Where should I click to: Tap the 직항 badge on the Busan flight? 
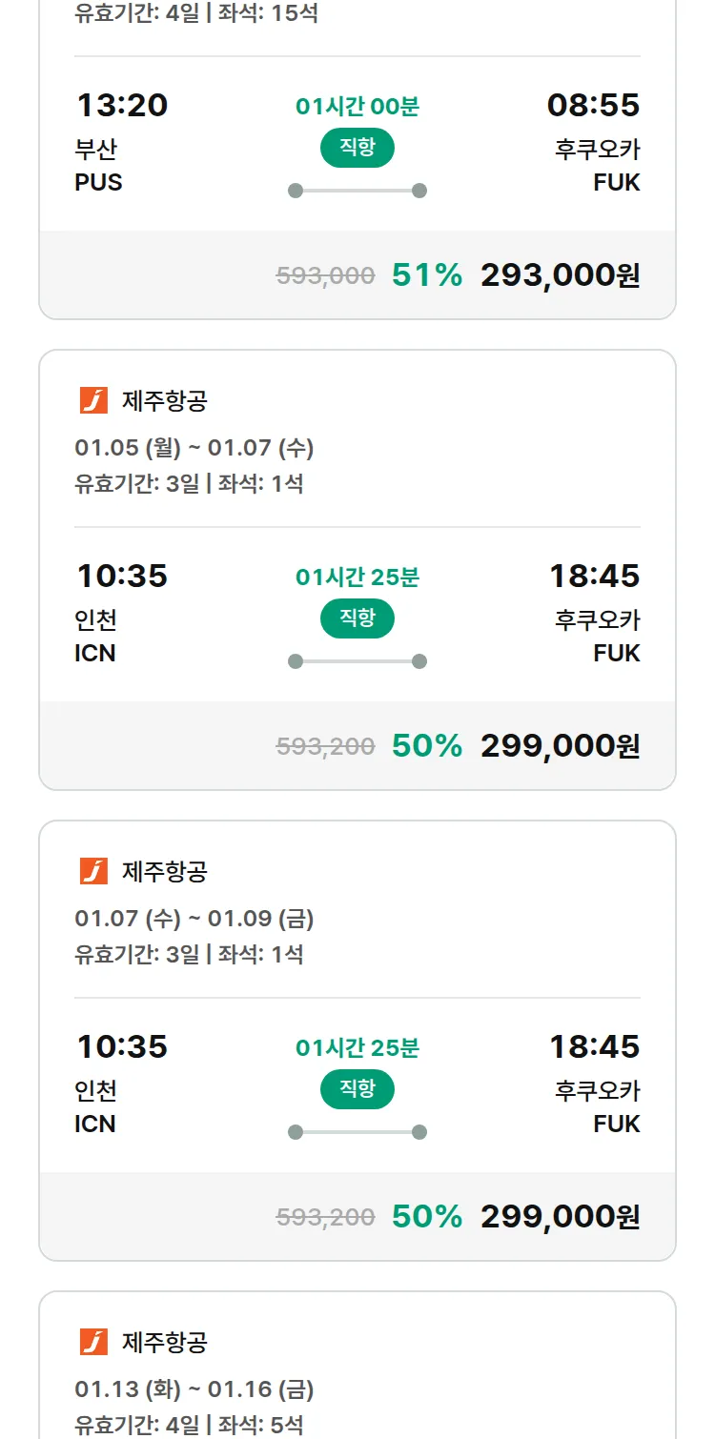coord(357,148)
